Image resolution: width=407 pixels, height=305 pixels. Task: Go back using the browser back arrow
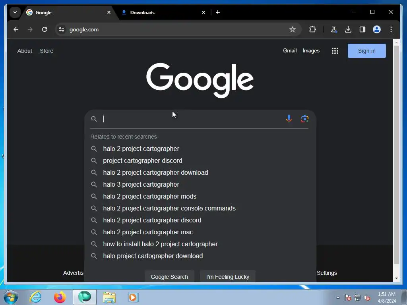pos(16,29)
